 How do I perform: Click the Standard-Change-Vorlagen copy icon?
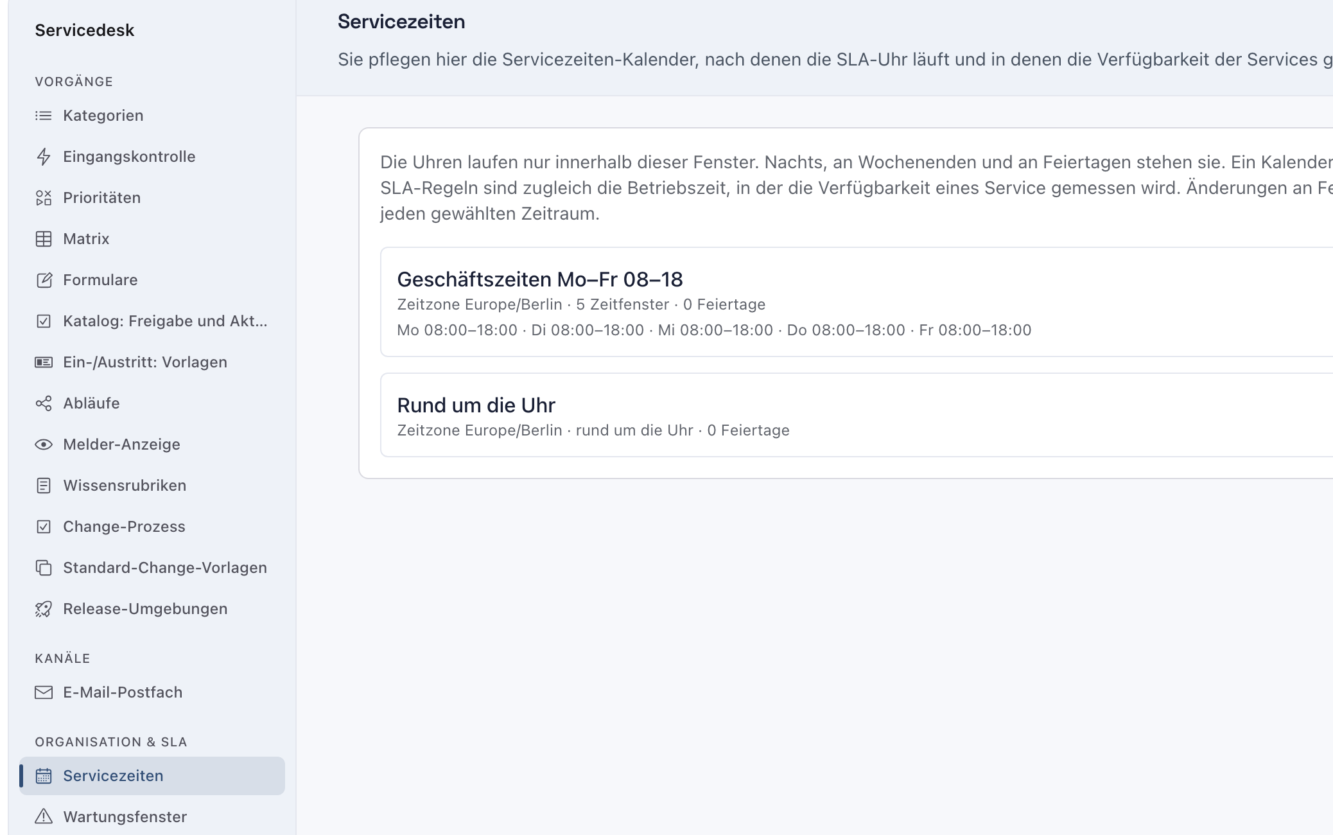coord(44,568)
